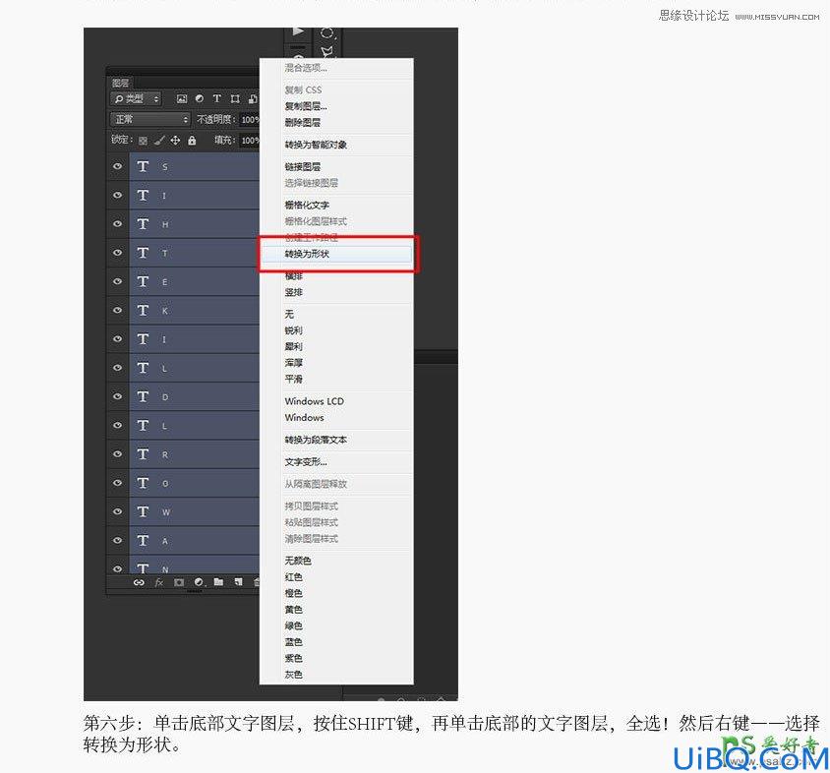Toggle the eye for layer E
This screenshot has width=830, height=773.
click(117, 281)
